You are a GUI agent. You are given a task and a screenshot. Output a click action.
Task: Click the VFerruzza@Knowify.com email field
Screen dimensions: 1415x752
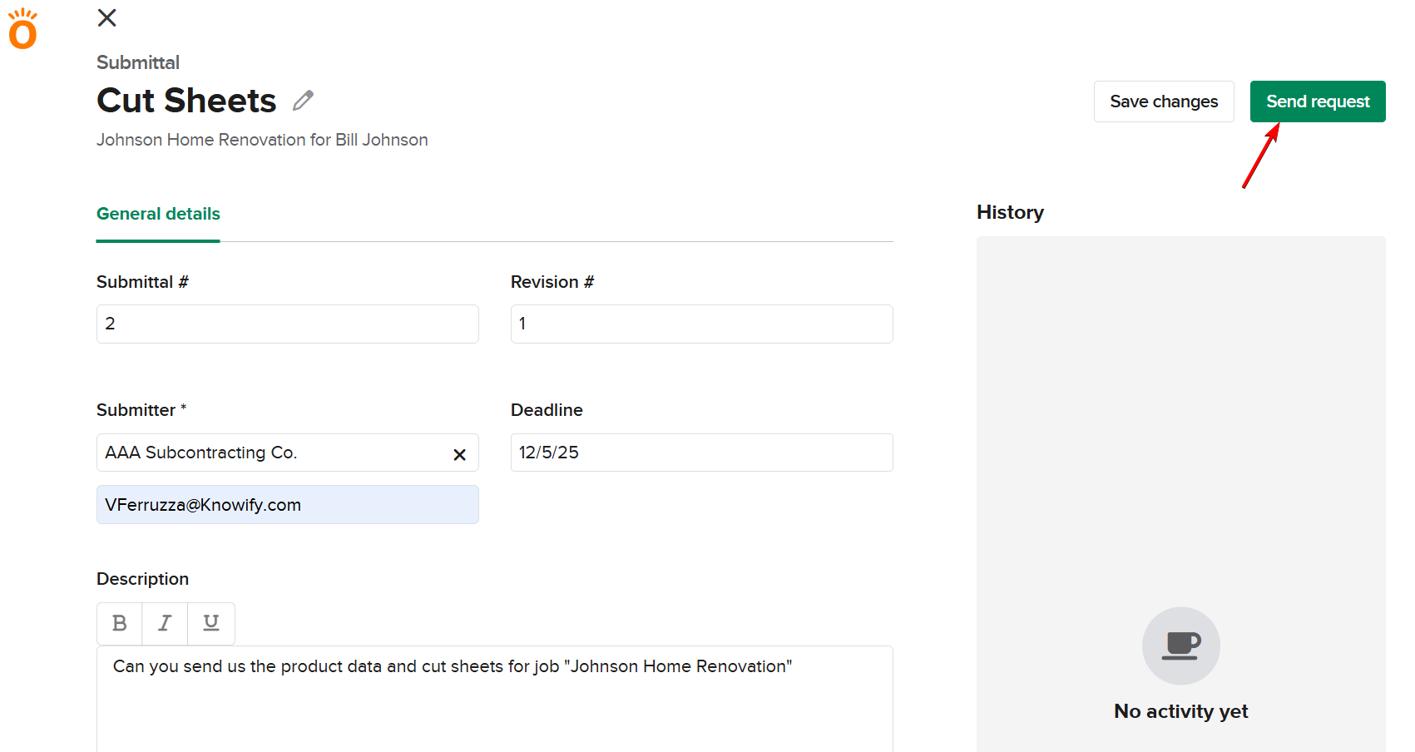tap(287, 505)
